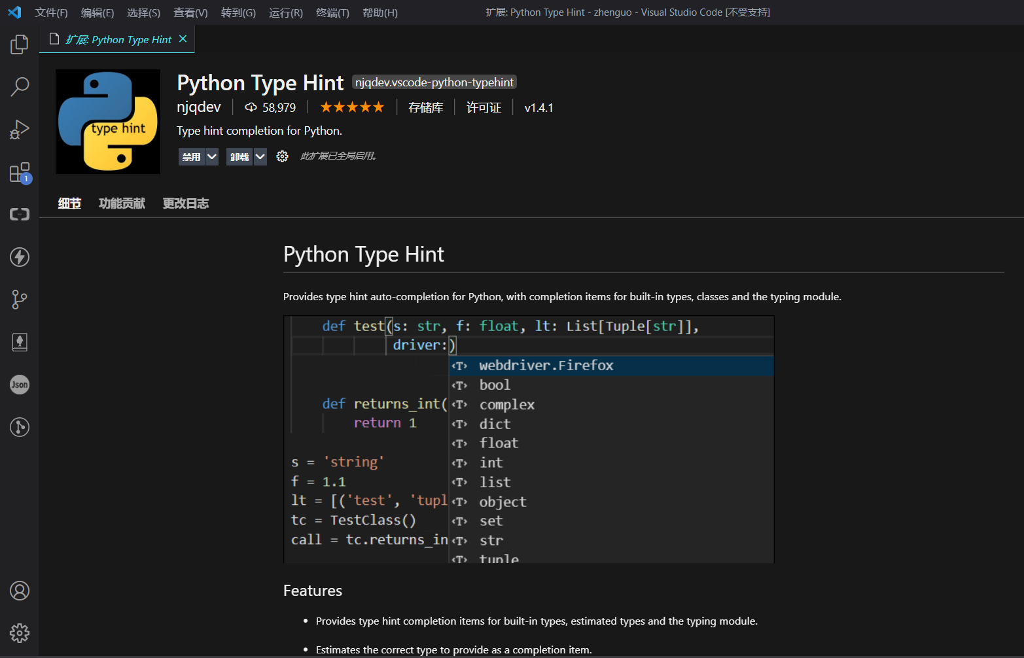Expand the 卸载 (Uninstall) dropdown arrow

tap(260, 156)
